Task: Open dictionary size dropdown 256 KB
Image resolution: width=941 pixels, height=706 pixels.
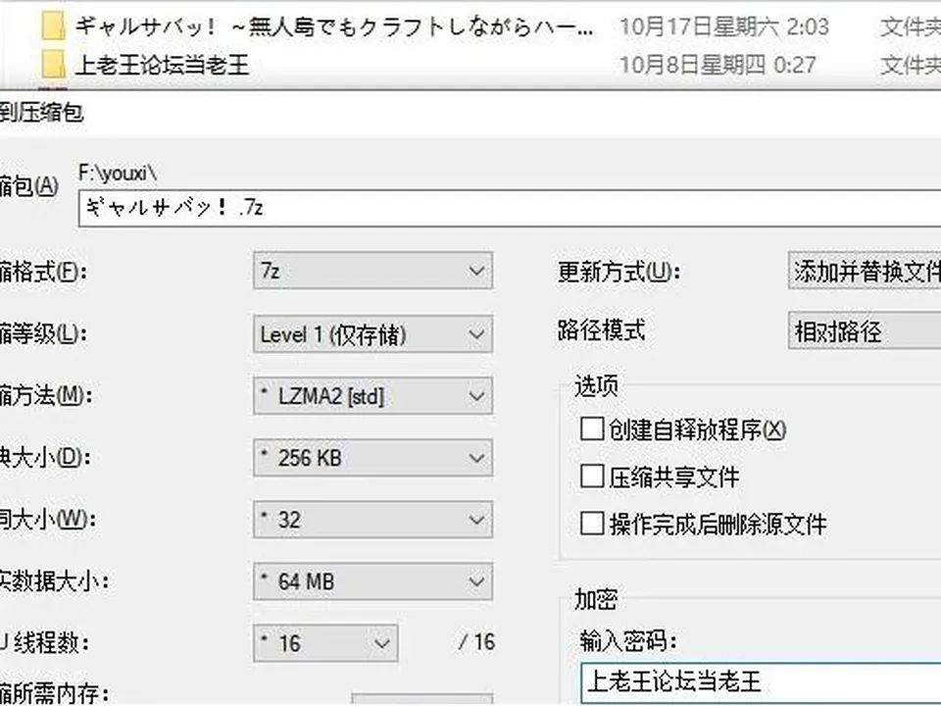Action: pos(372,458)
